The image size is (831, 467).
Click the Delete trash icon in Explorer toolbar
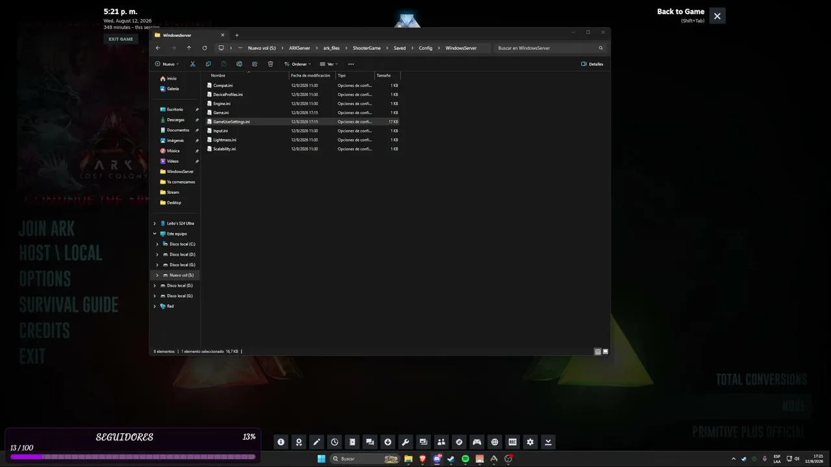tap(270, 64)
